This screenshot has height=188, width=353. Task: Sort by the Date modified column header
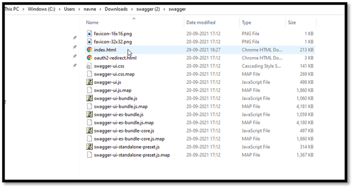coord(201,23)
